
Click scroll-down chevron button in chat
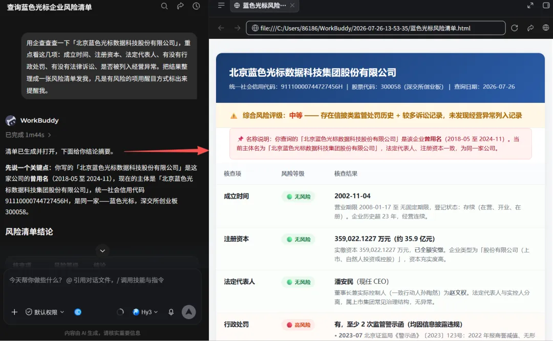coord(102,251)
